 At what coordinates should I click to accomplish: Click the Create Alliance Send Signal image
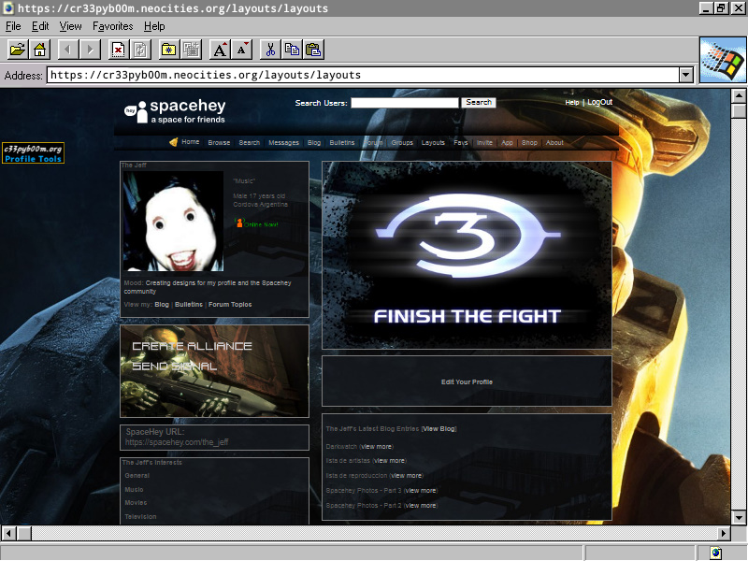click(214, 371)
